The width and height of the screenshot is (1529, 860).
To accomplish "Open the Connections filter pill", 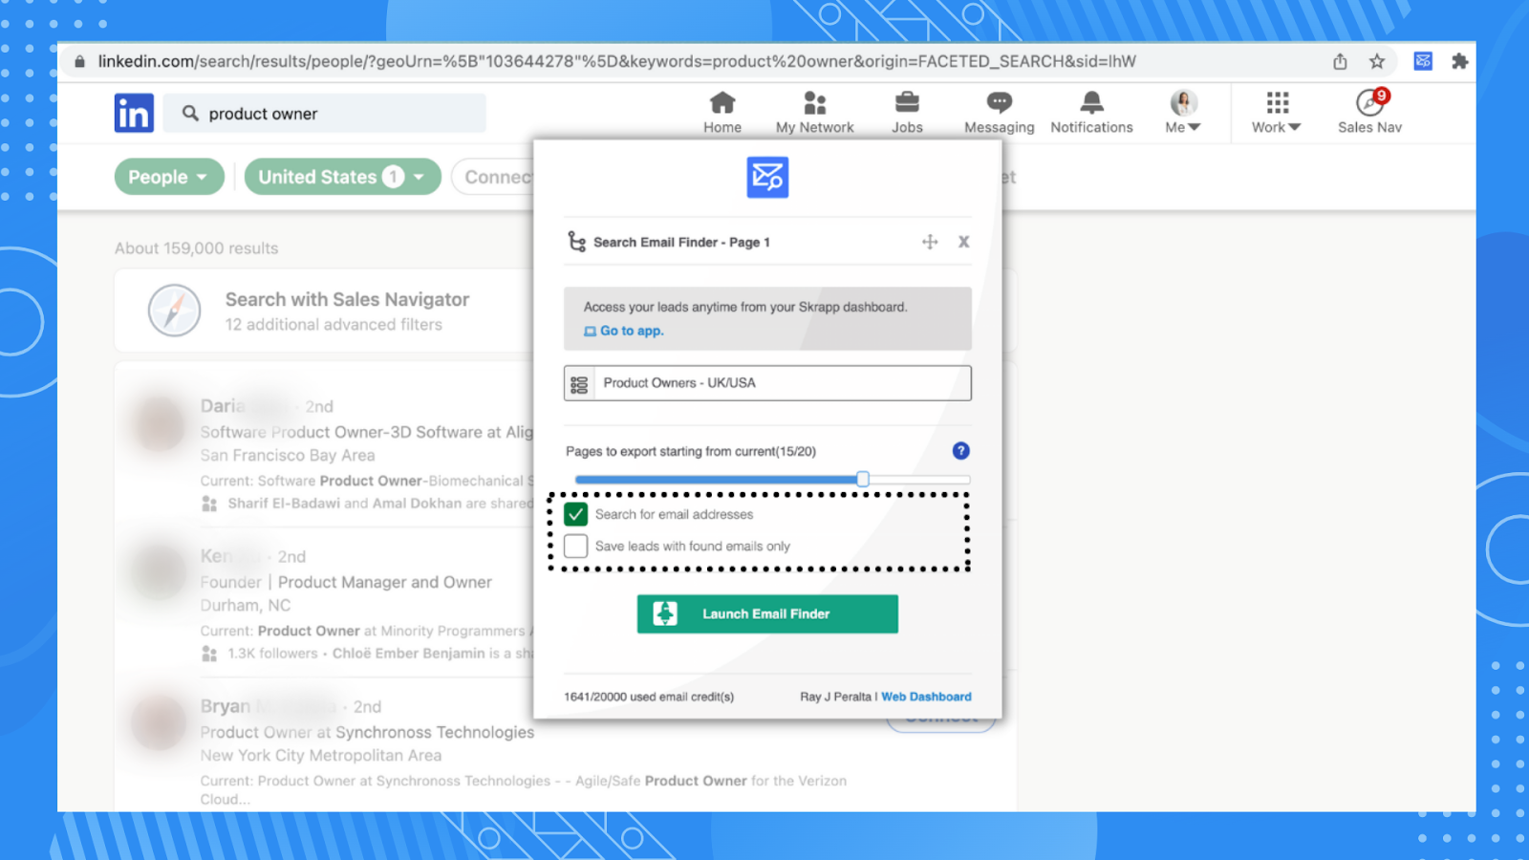I will [x=493, y=177].
